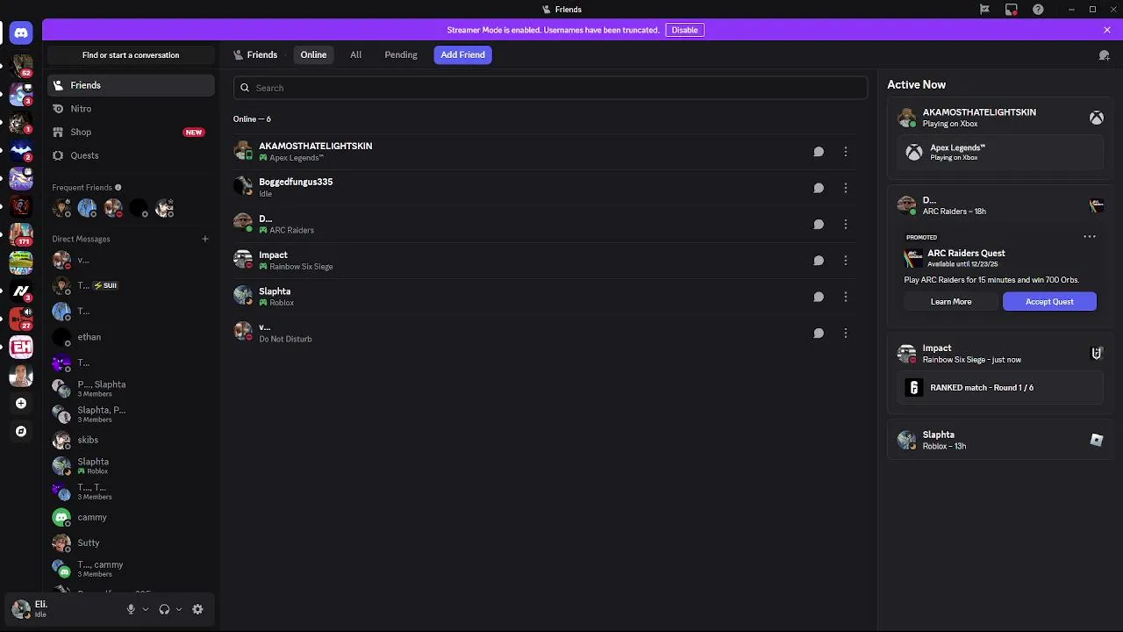Viewport: 1123px width, 632px height.
Task: Click Find or start a conversation
Action: click(x=131, y=55)
